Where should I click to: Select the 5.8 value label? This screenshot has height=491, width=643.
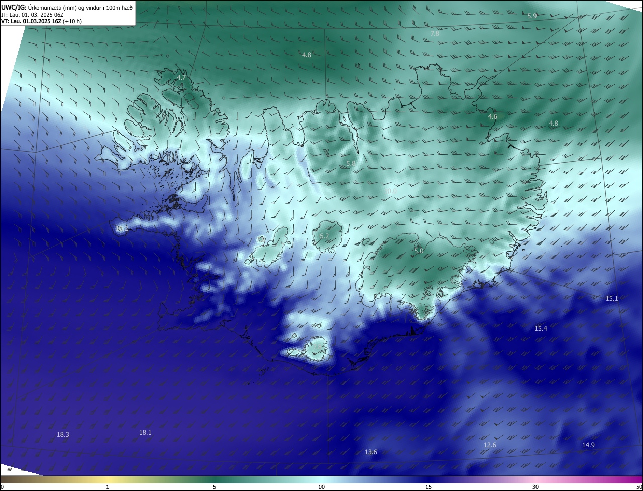tap(351, 164)
